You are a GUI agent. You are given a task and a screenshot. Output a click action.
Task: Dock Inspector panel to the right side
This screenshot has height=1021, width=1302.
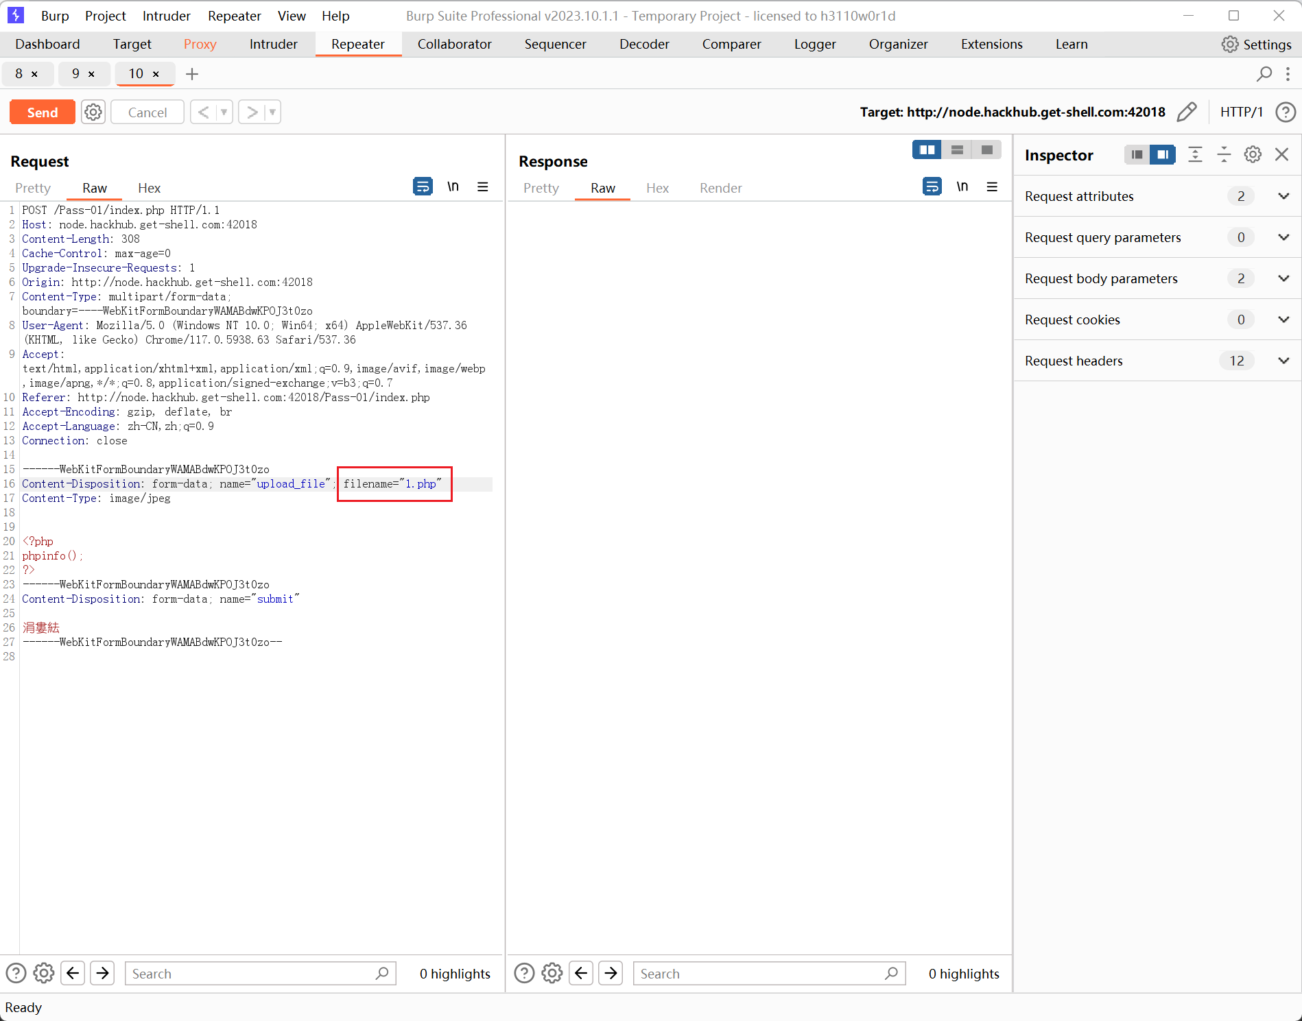[x=1163, y=154]
